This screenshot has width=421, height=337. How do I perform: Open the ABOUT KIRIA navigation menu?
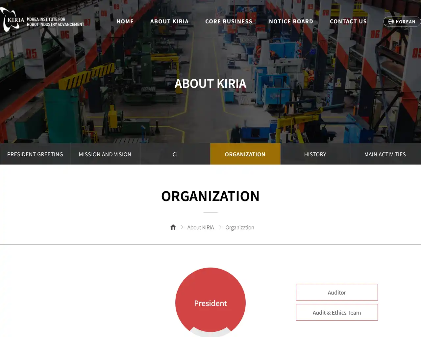point(169,21)
